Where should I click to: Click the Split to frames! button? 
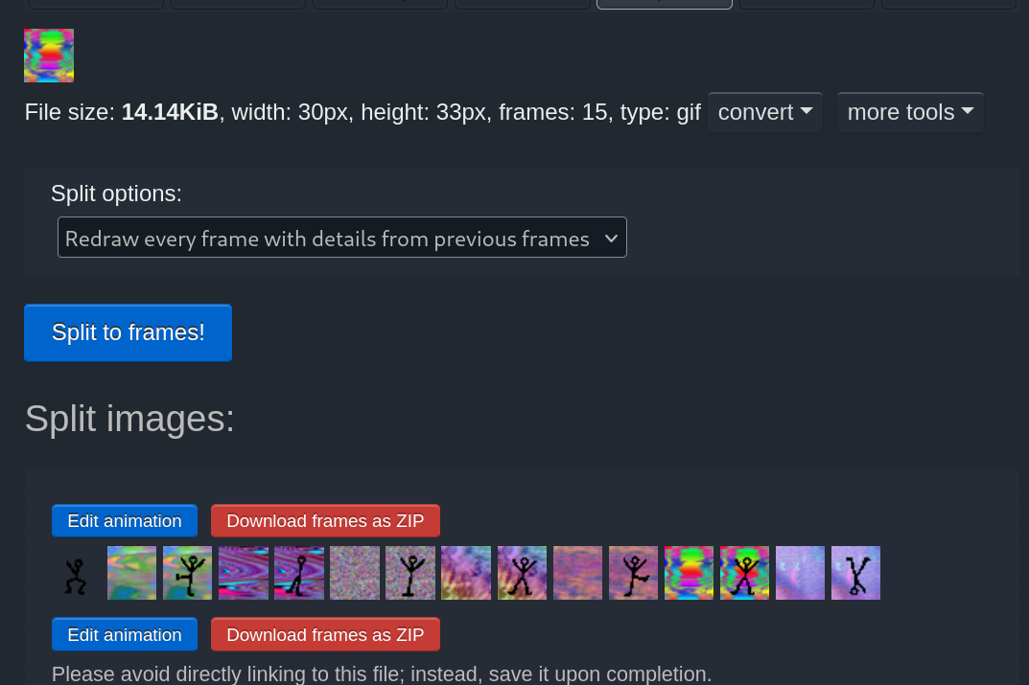(128, 332)
